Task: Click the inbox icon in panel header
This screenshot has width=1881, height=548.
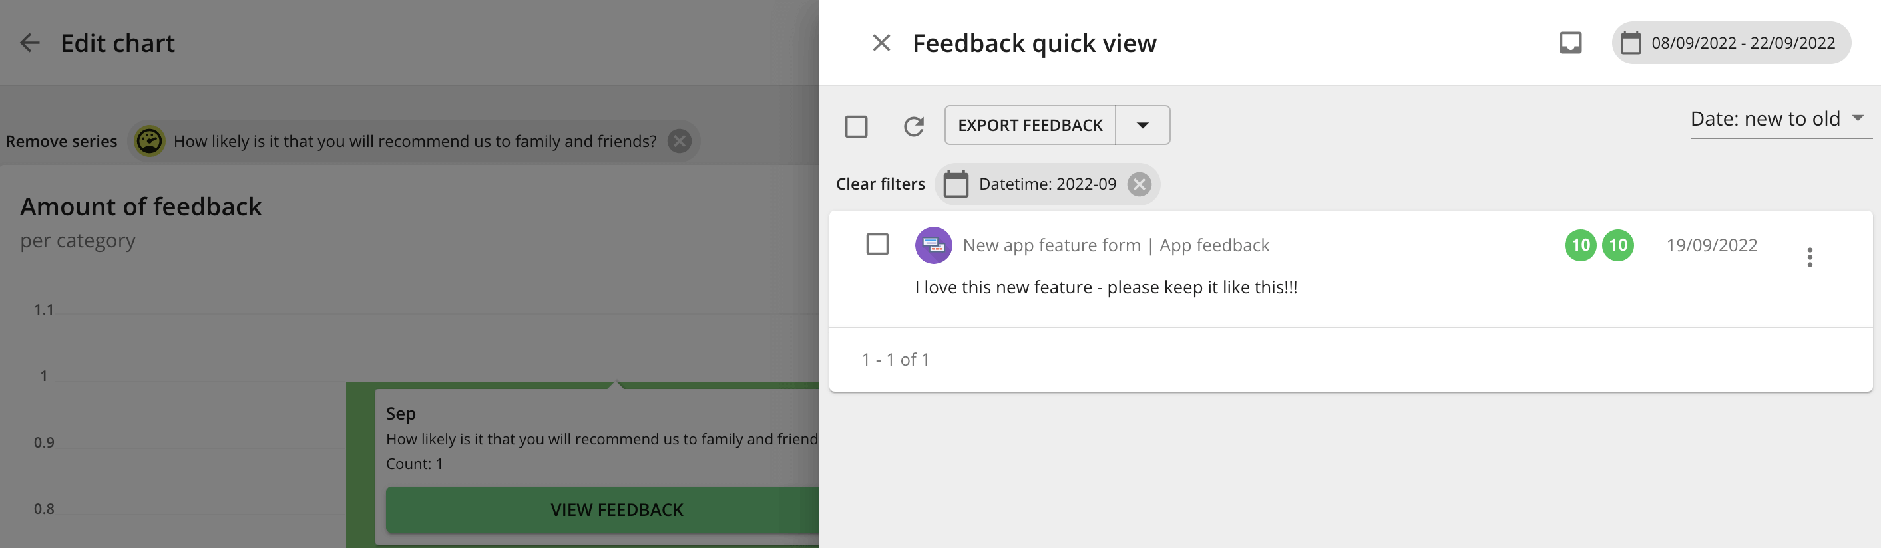Action: (x=1570, y=43)
